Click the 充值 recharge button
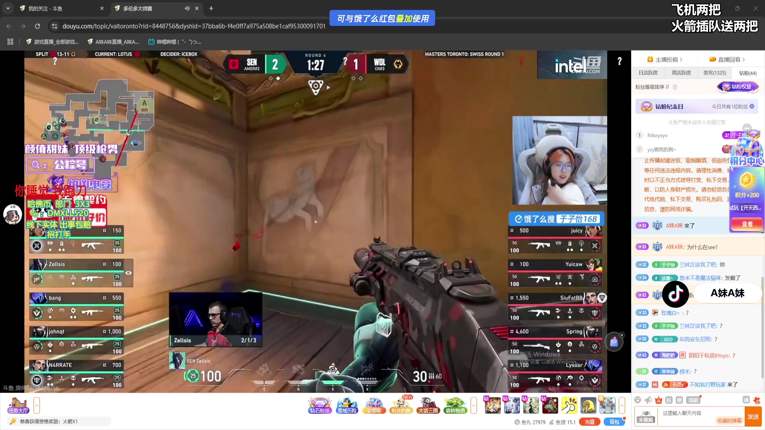765x430 pixels. [590, 422]
